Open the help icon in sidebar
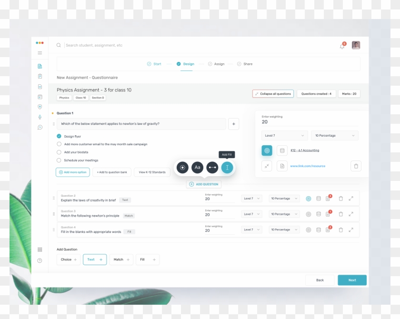Image resolution: width=400 pixels, height=319 pixels. pyautogui.click(x=40, y=260)
